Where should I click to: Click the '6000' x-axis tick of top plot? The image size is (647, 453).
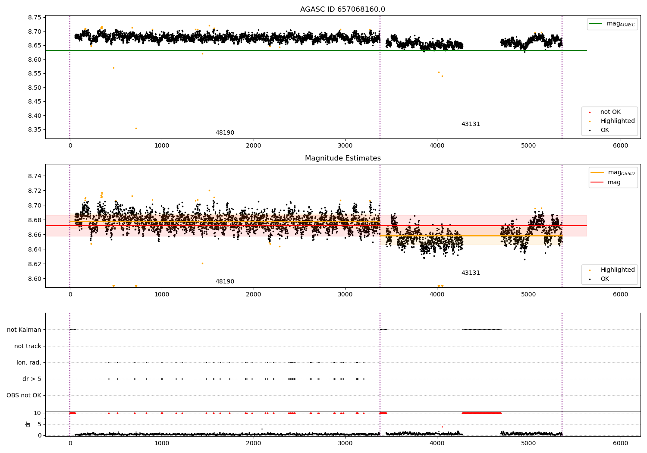[621, 146]
